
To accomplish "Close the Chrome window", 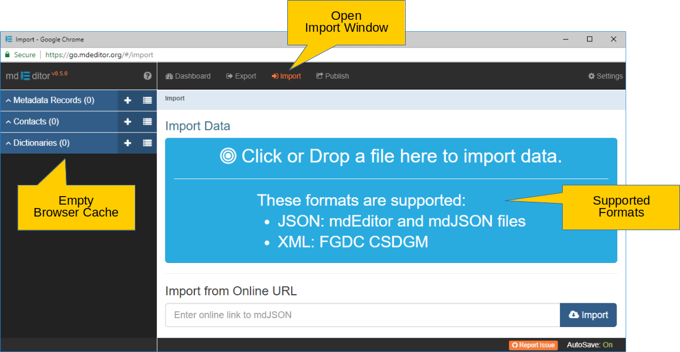I will tap(613, 39).
